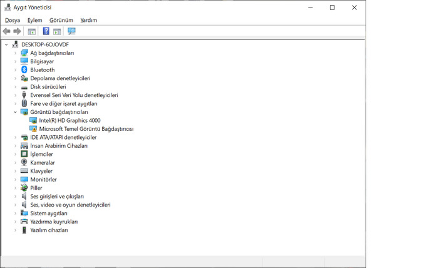Viewport: 432px width, 268px height.
Task: Click the show/hide console tree icon
Action: click(x=32, y=31)
